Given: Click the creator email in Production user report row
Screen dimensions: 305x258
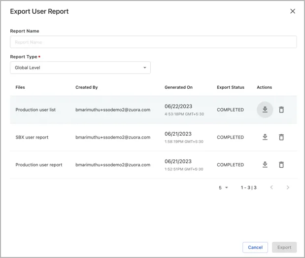Looking at the screenshot, I should tap(113, 165).
